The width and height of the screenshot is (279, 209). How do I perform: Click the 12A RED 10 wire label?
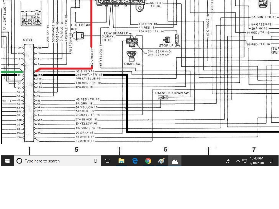coord(84,87)
